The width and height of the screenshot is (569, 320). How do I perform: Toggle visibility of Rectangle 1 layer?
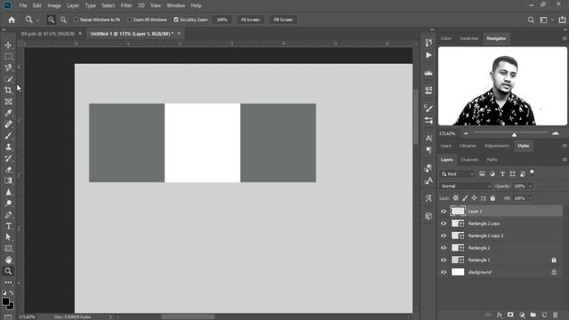click(444, 260)
